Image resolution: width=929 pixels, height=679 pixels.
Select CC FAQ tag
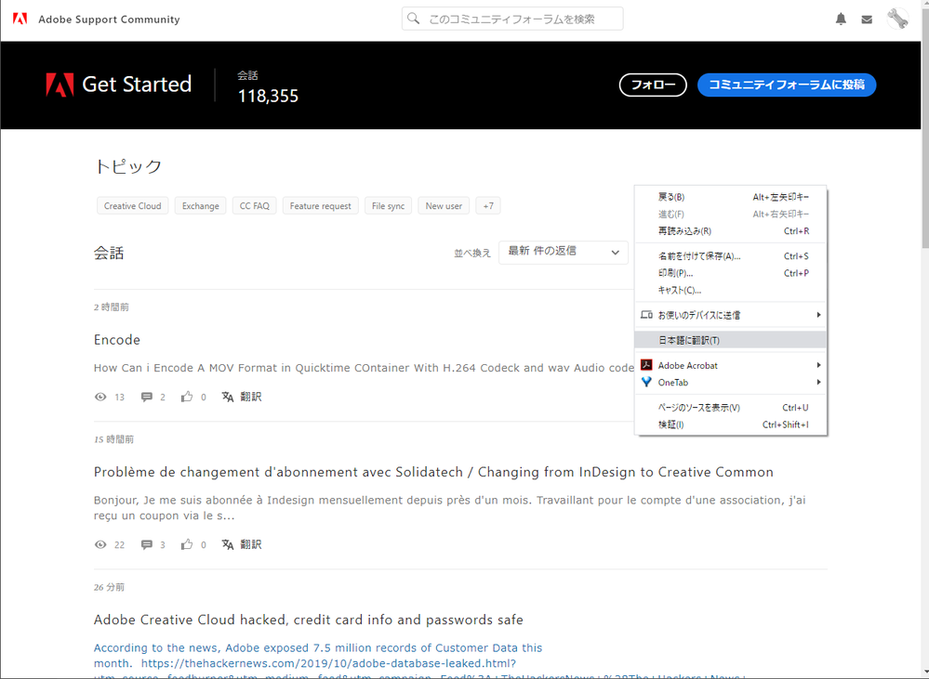(x=254, y=206)
